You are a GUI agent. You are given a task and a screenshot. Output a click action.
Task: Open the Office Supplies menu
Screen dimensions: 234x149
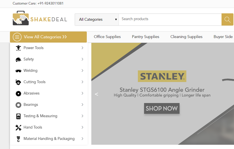coord(107,37)
